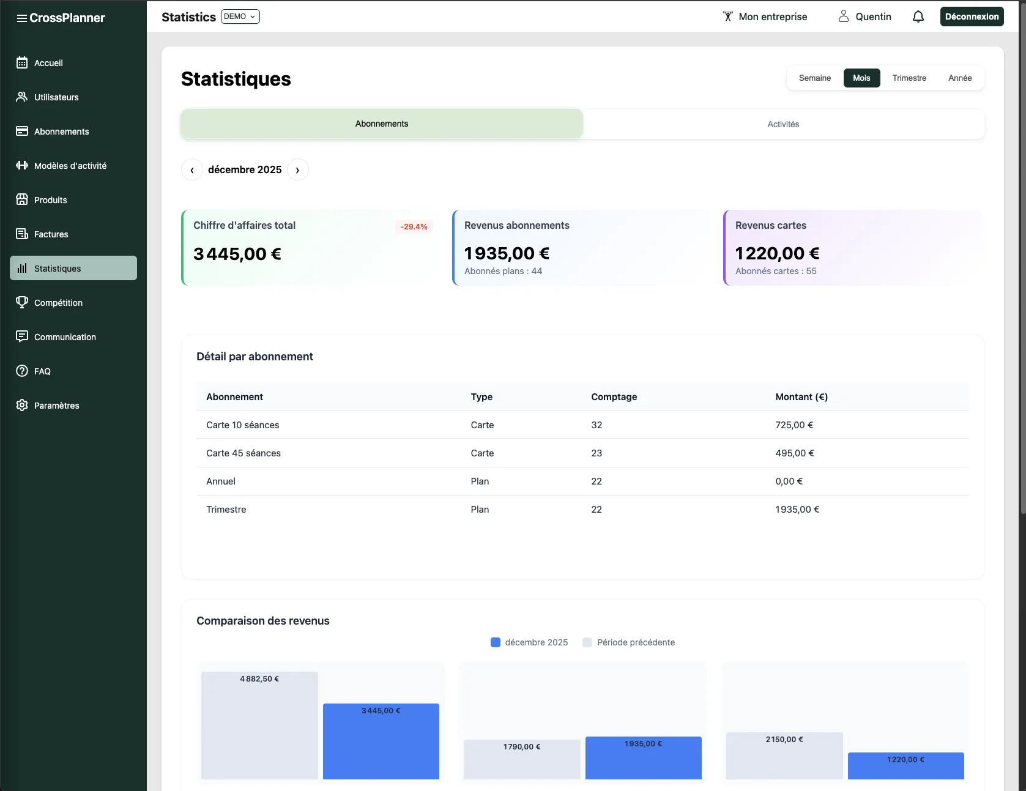The width and height of the screenshot is (1026, 791).
Task: Open the Mon entreprise link
Action: click(765, 17)
